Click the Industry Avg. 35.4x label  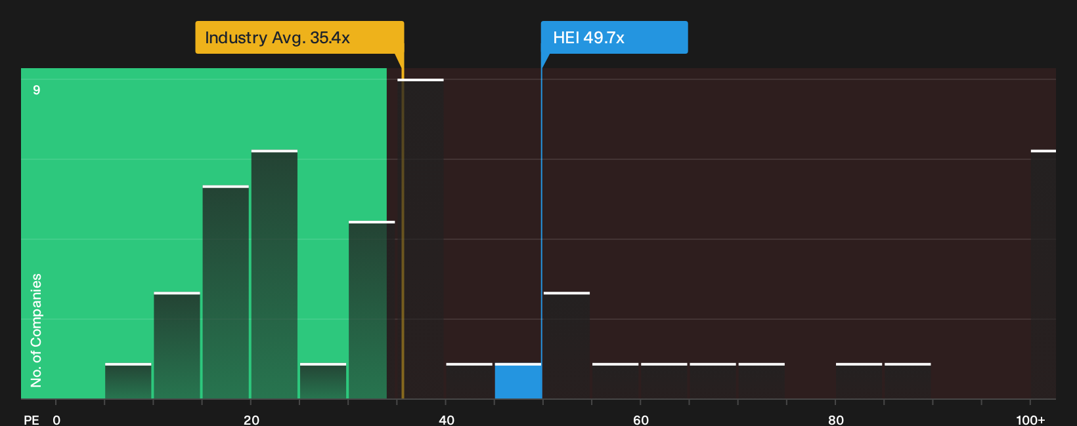click(x=299, y=37)
